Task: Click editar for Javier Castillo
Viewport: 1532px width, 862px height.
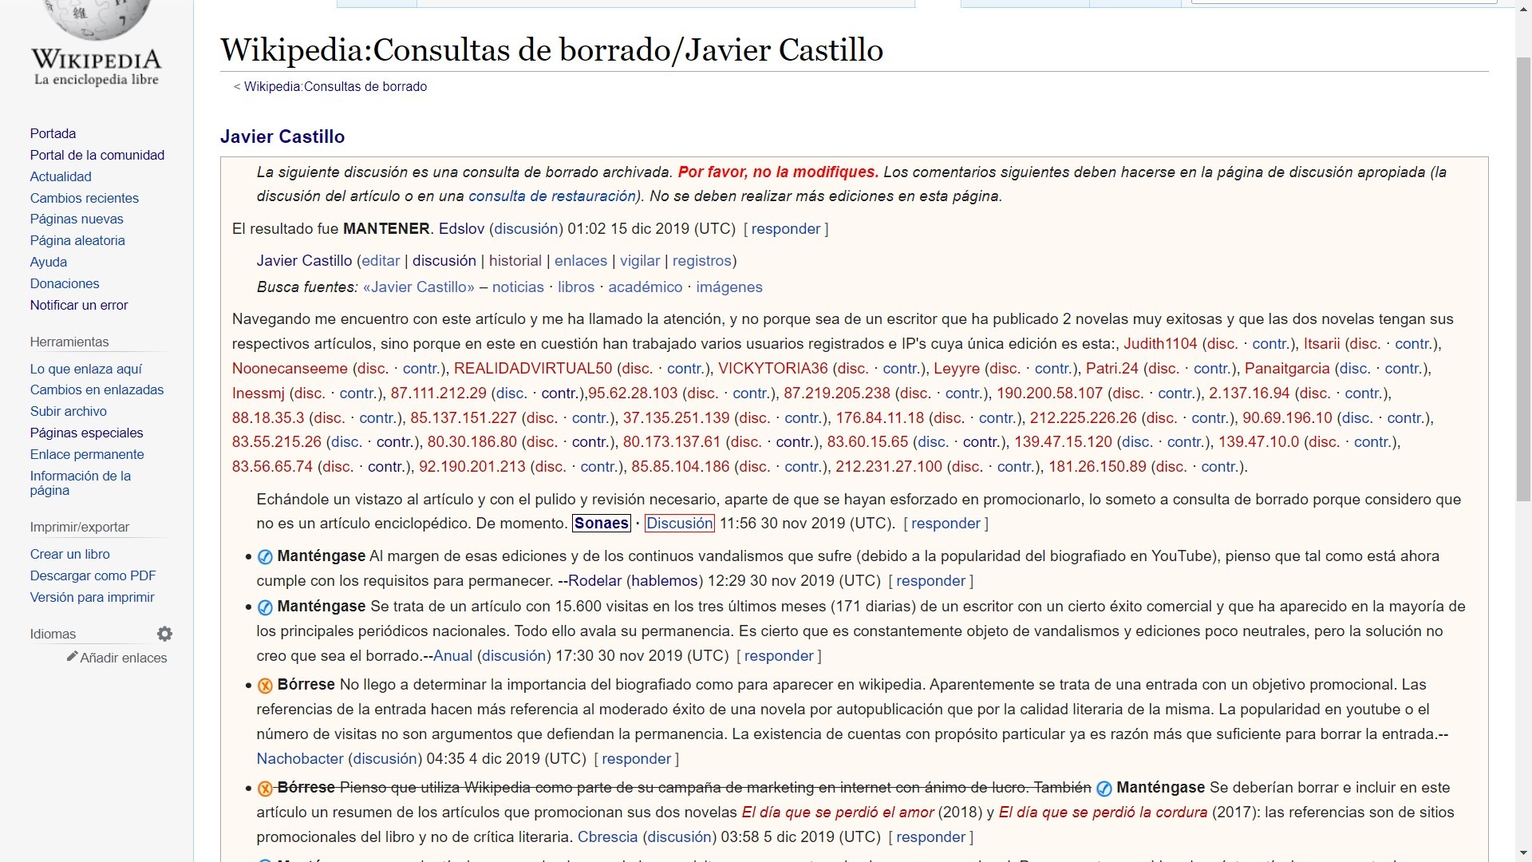Action: click(x=381, y=261)
